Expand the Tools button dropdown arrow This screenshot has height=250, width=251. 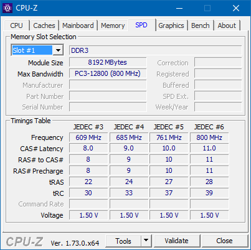coord(146,241)
